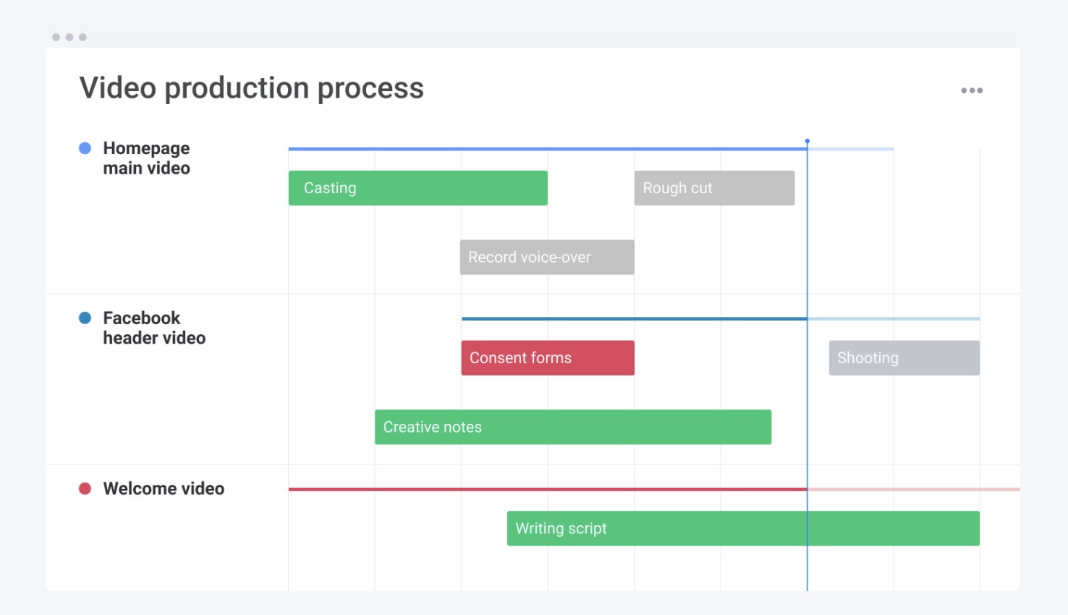Image resolution: width=1068 pixels, height=615 pixels.
Task: Click the Welcome video red progress line
Action: [x=547, y=490]
